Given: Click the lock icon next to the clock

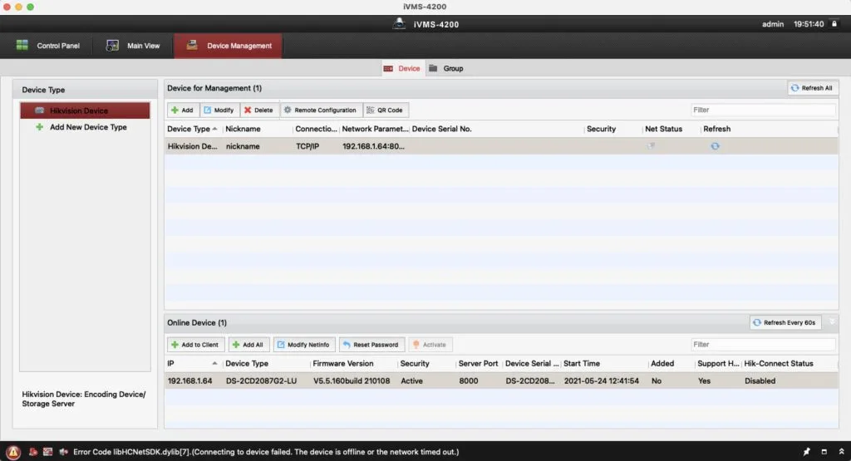Looking at the screenshot, I should tap(834, 24).
